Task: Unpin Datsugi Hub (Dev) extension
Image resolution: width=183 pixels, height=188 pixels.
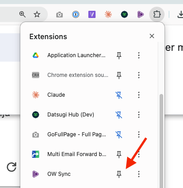Action: pyautogui.click(x=119, y=115)
